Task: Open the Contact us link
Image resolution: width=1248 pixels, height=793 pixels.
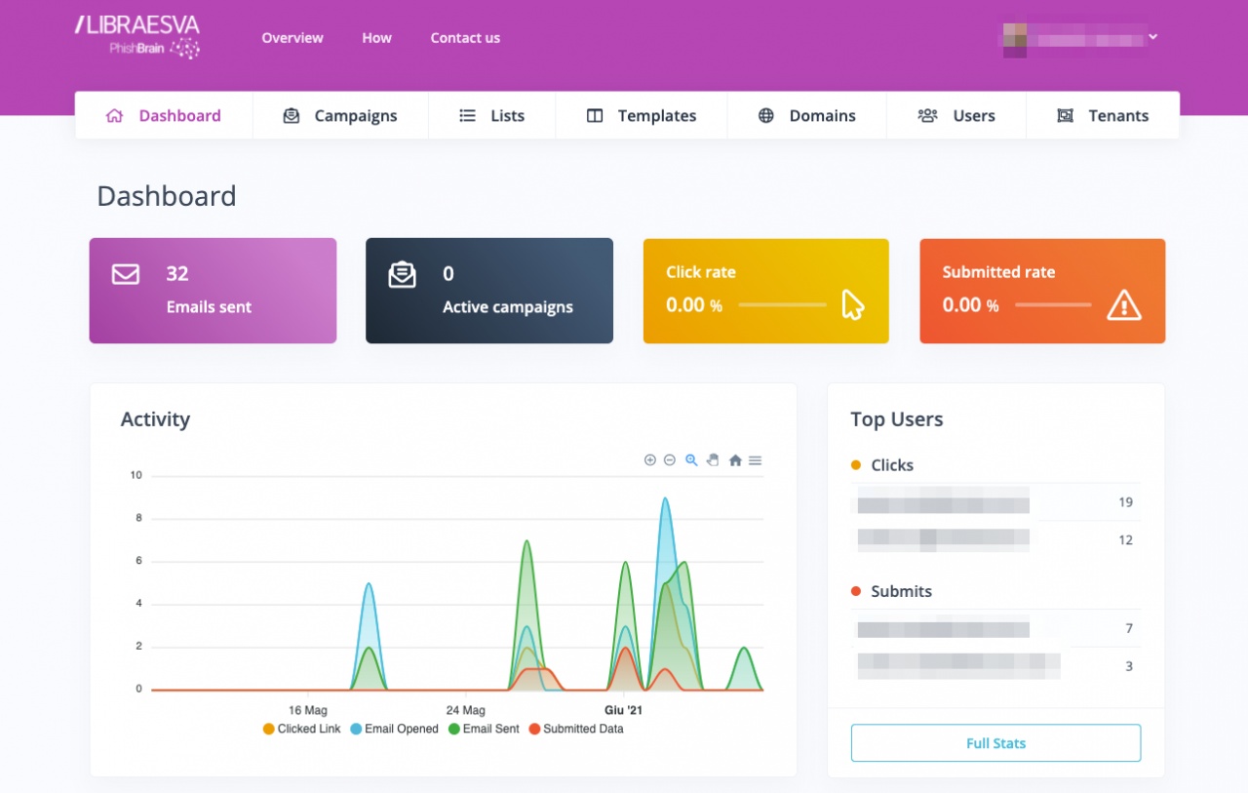Action: [465, 38]
